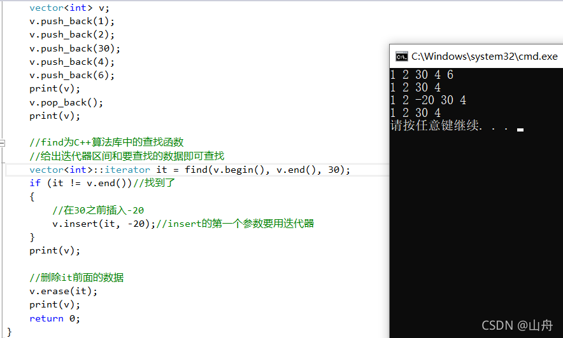This screenshot has height=338, width=563.
Task: Click the comment '//删除it前面的数据'
Action: coord(76,278)
